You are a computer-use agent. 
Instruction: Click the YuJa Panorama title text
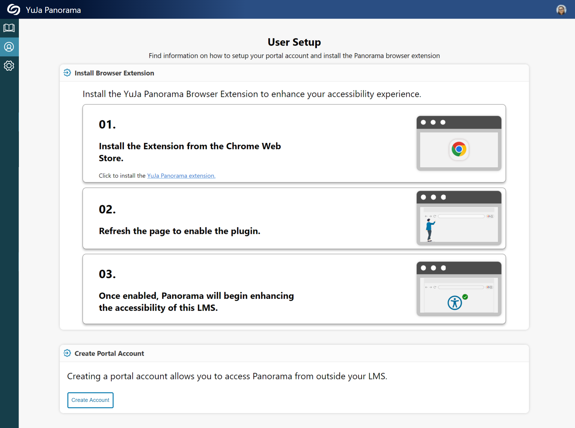tap(53, 10)
